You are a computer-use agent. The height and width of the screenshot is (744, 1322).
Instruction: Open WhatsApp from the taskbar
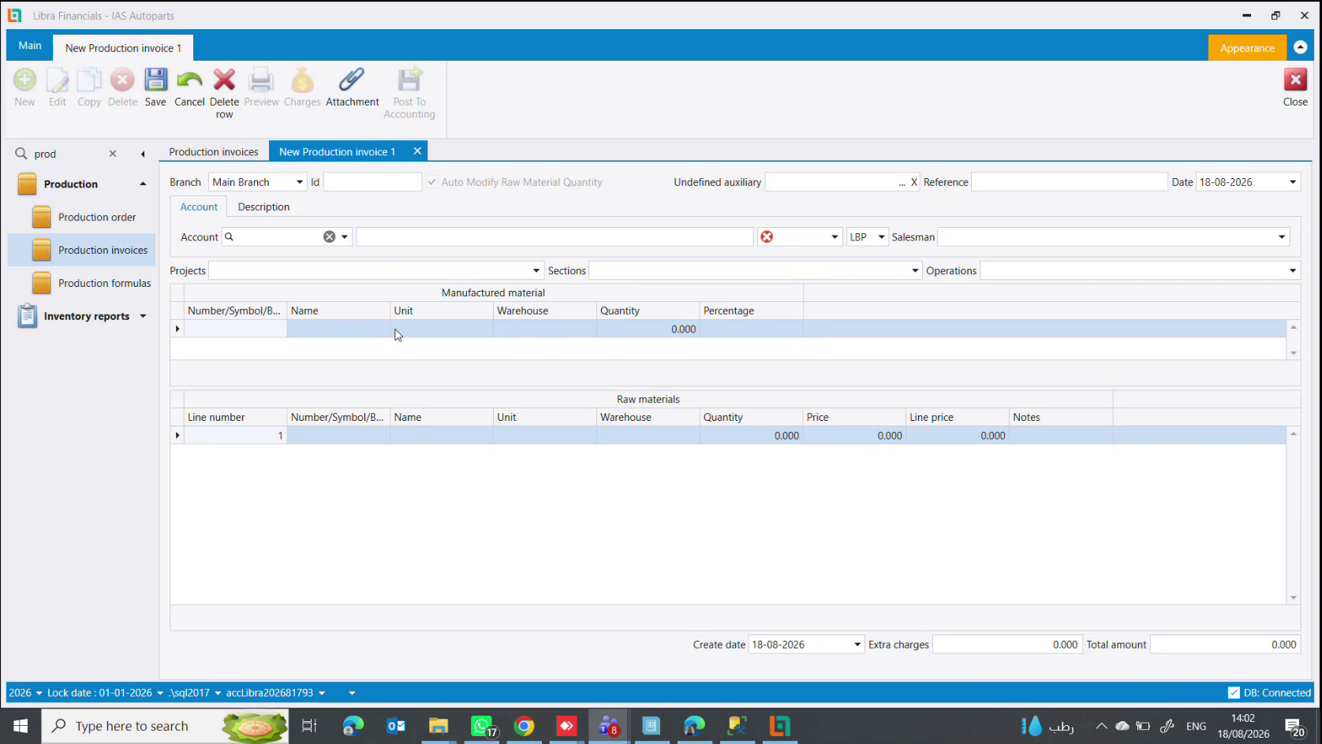[x=483, y=726]
